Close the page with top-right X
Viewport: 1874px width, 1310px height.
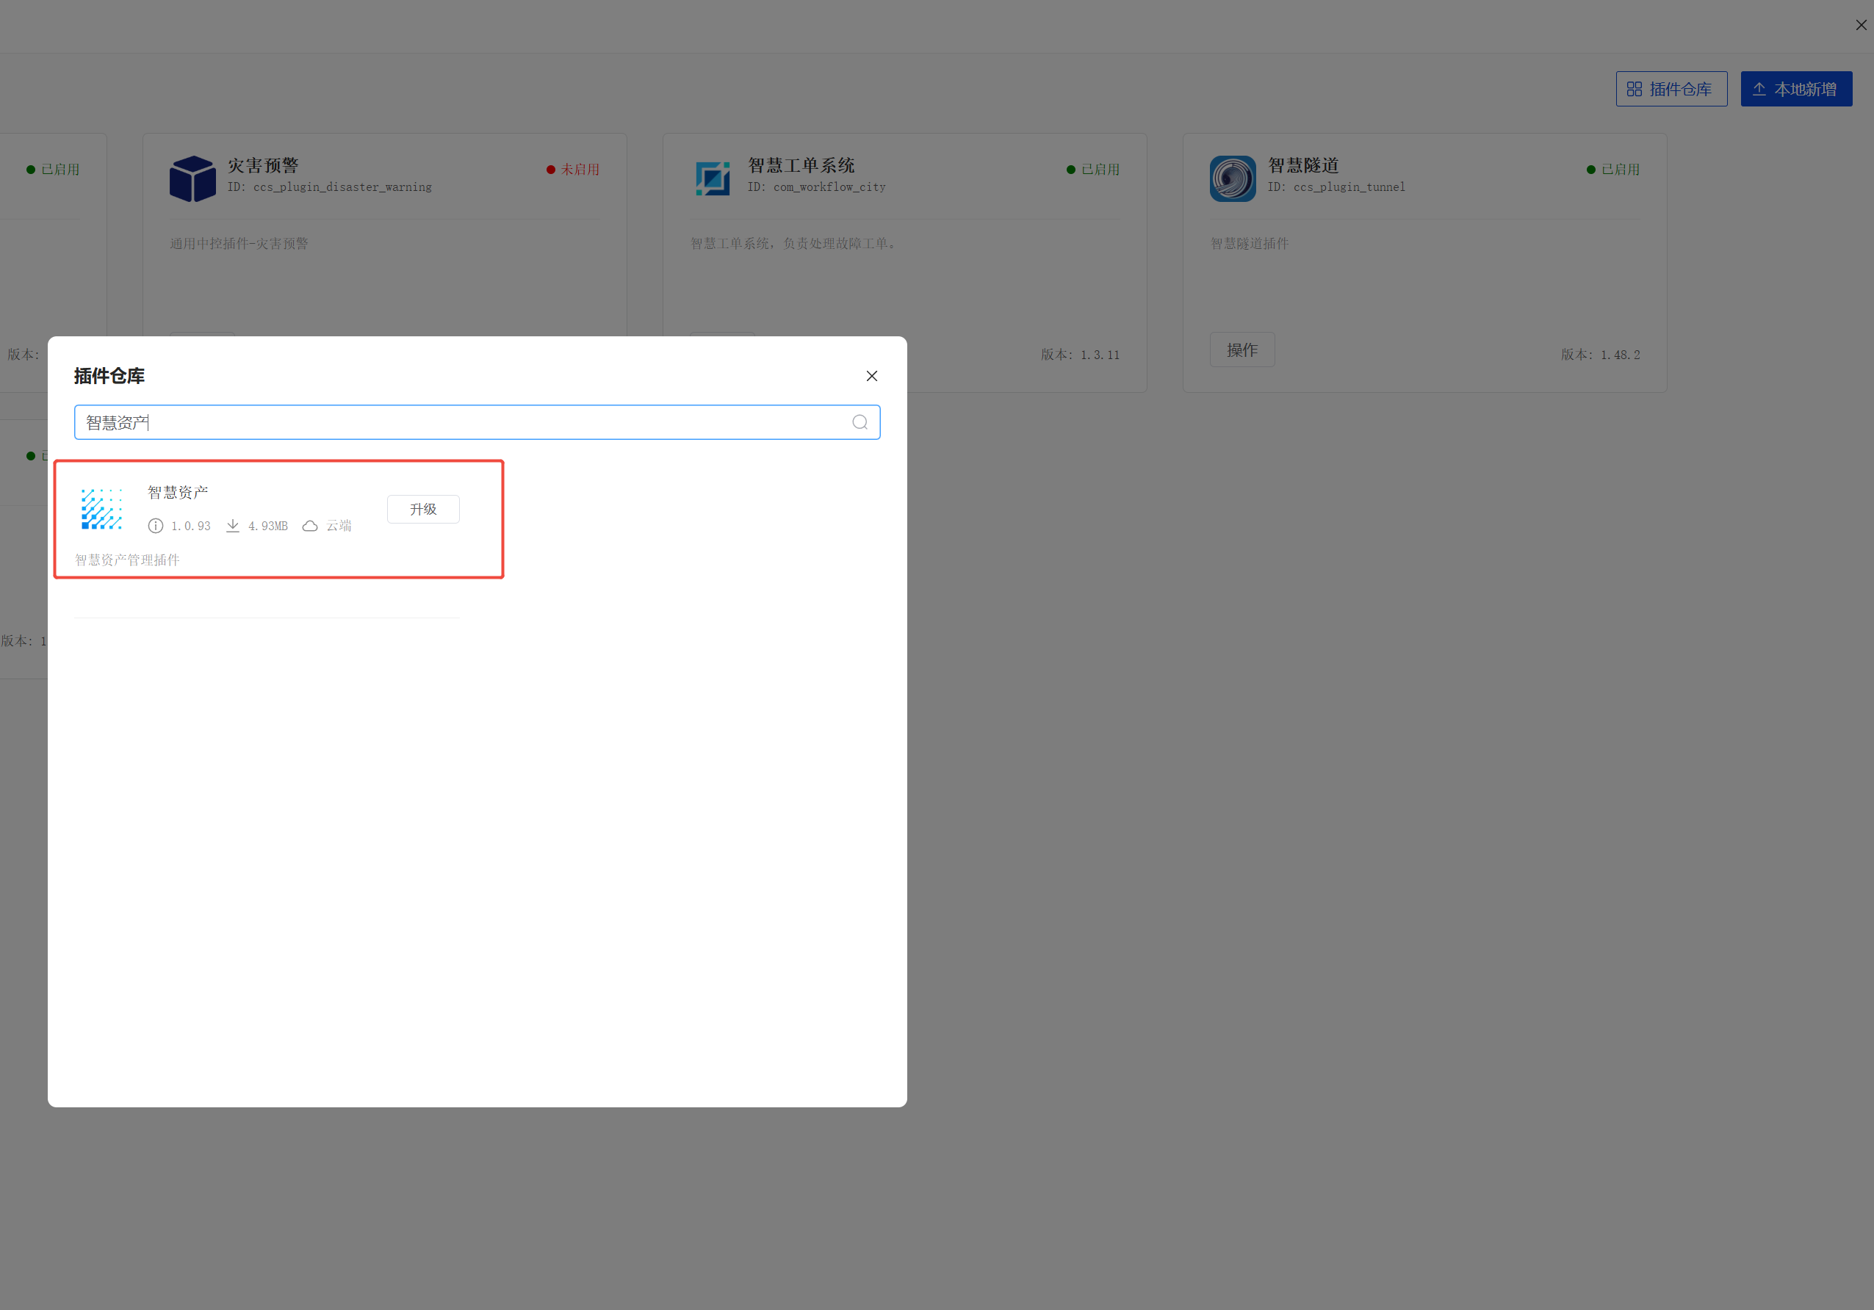coord(1861,25)
